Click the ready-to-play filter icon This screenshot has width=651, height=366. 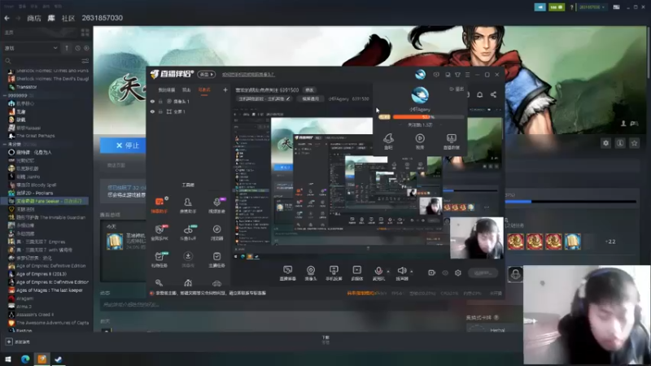tap(86, 48)
